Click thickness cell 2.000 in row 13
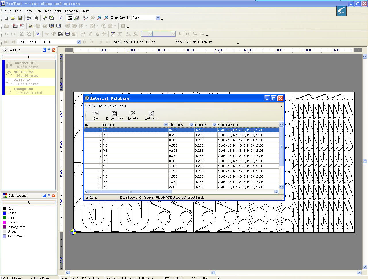This screenshot has height=279, width=368. point(181,187)
